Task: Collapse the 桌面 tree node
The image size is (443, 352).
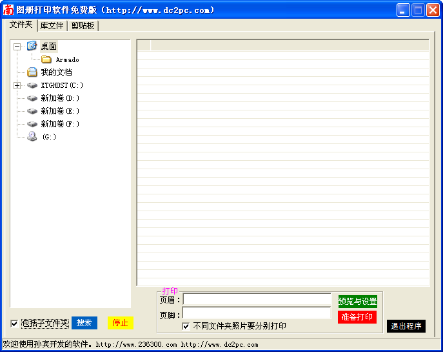Action: (17, 47)
